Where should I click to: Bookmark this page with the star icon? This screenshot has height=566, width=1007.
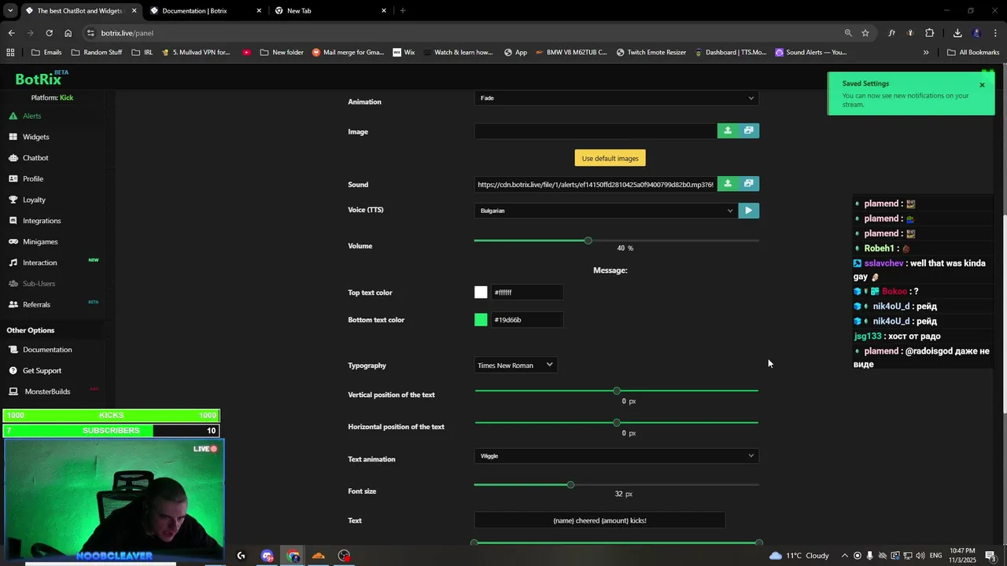pyautogui.click(x=865, y=33)
